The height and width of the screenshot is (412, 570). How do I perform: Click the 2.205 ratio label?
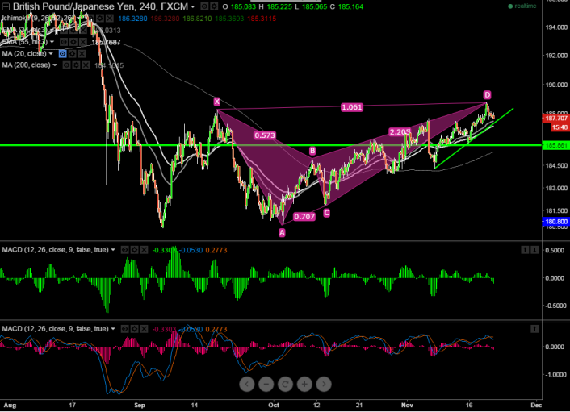(400, 131)
